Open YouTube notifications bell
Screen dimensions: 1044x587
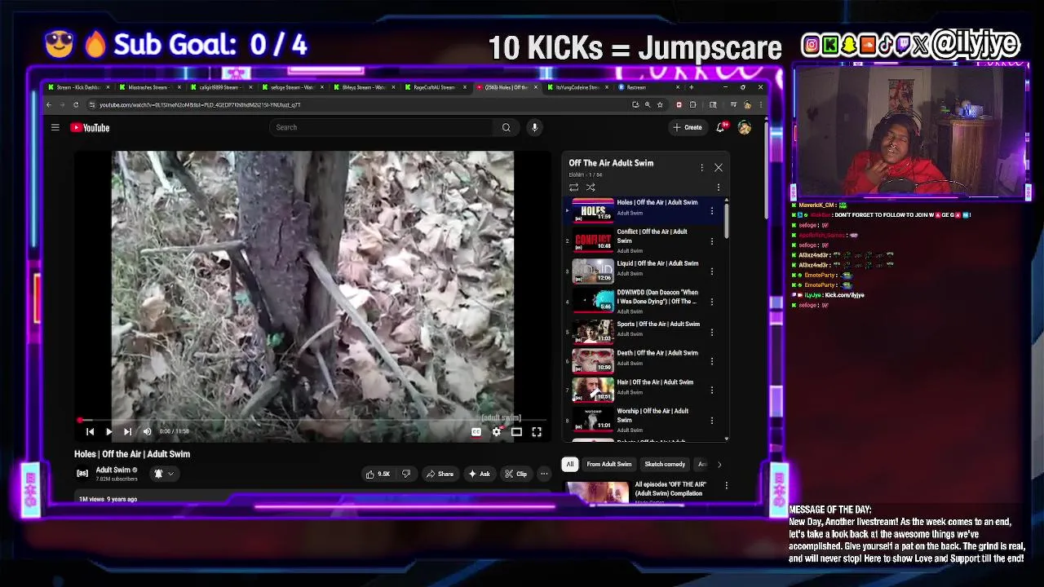pyautogui.click(x=720, y=127)
